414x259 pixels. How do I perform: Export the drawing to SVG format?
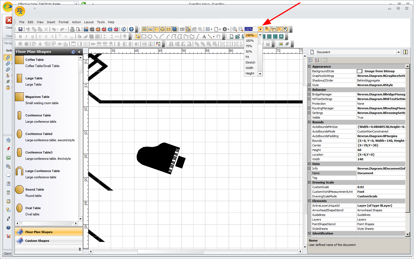pos(98,29)
